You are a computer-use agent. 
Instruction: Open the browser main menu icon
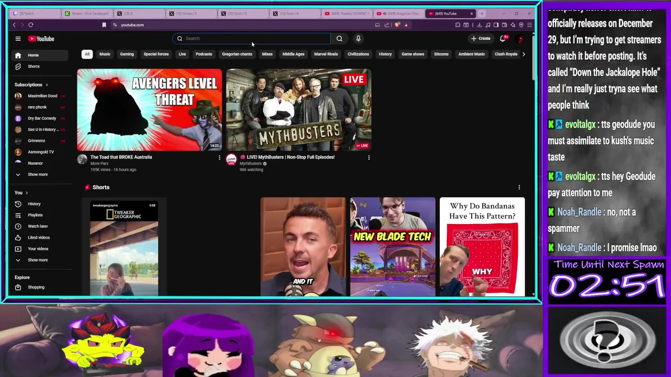[x=529, y=25]
